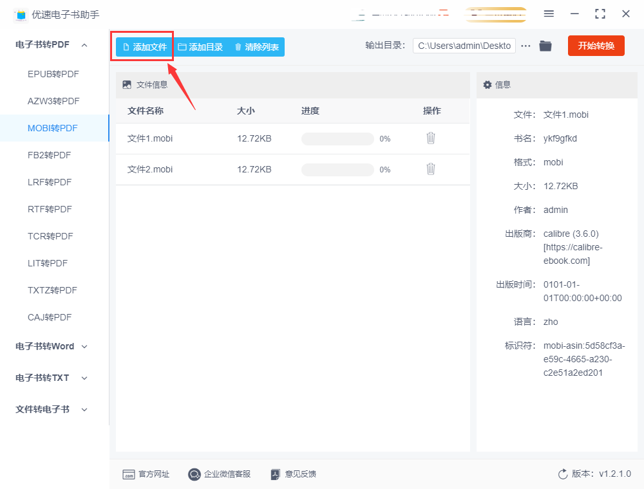Click the progress bar of 文件1.mobi
Viewport: 644px width, 489px height.
click(x=337, y=139)
